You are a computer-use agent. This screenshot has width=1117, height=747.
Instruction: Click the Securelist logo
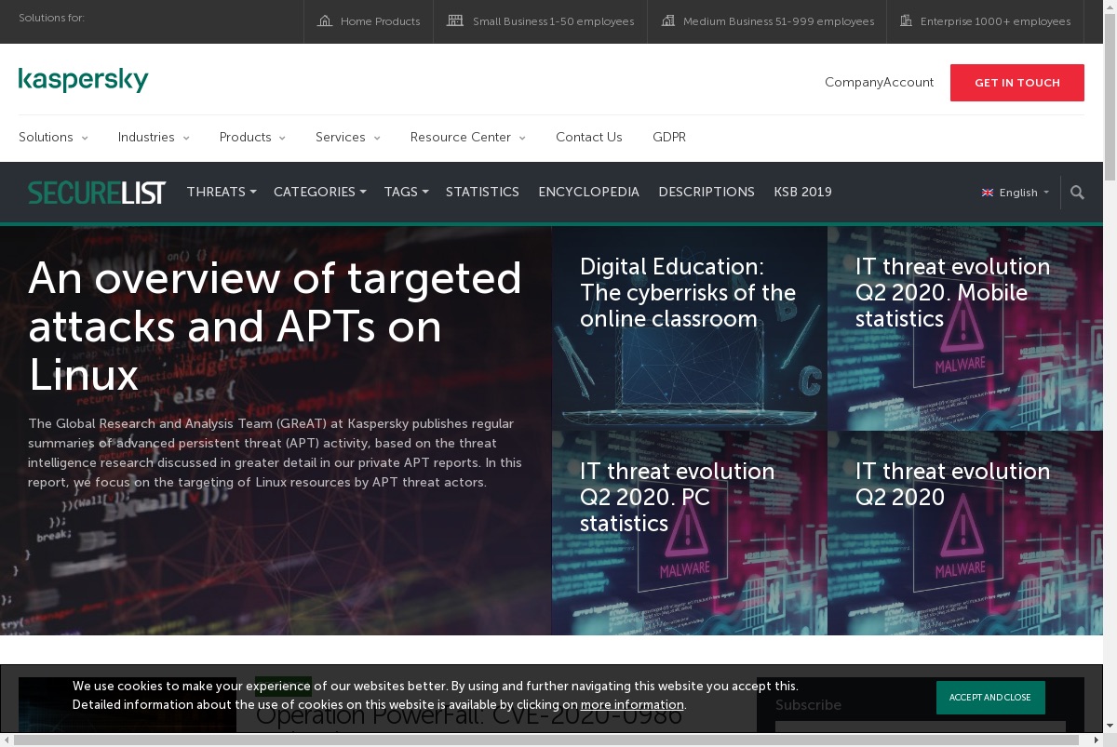click(x=97, y=193)
